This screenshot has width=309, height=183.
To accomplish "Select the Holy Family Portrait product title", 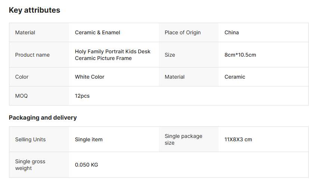I will [x=112, y=55].
